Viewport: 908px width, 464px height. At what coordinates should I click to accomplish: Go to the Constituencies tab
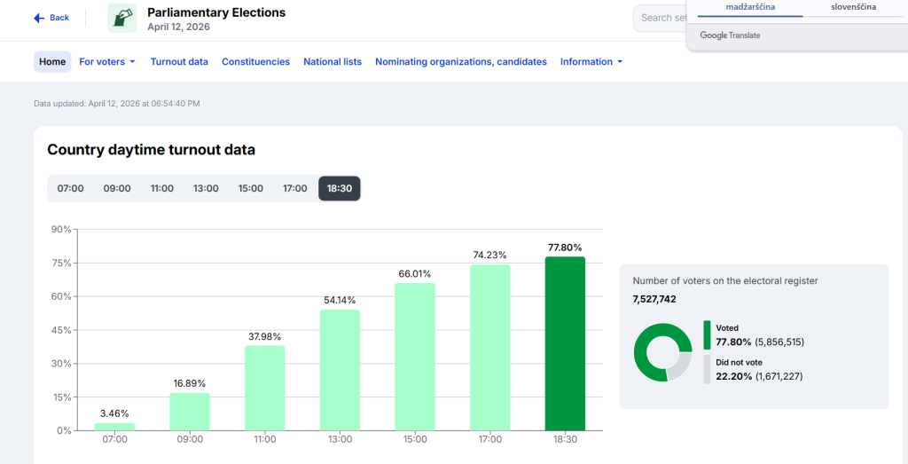(x=255, y=62)
